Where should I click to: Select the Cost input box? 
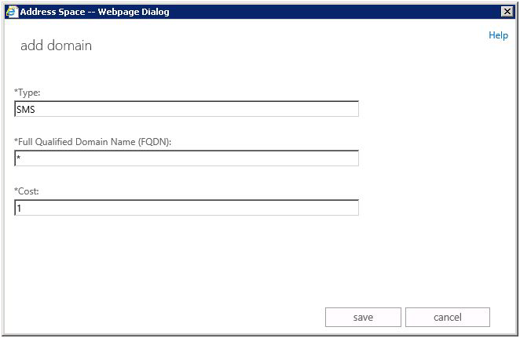coord(187,208)
